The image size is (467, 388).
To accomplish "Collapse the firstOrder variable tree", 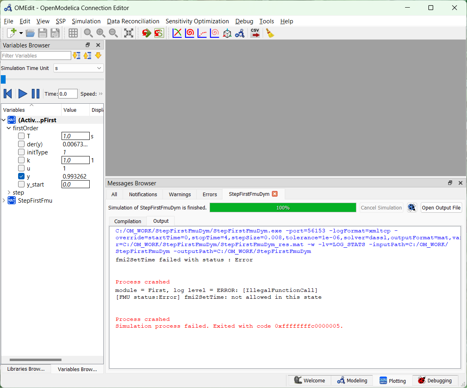I will 9,128.
